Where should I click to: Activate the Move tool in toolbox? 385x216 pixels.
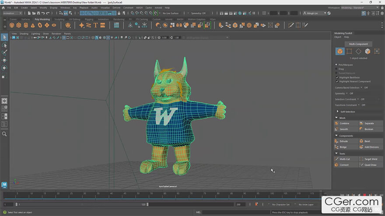click(4, 60)
